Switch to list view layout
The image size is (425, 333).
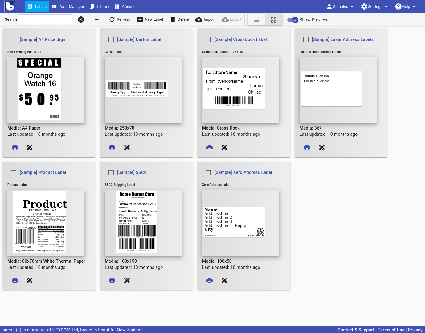[256, 19]
